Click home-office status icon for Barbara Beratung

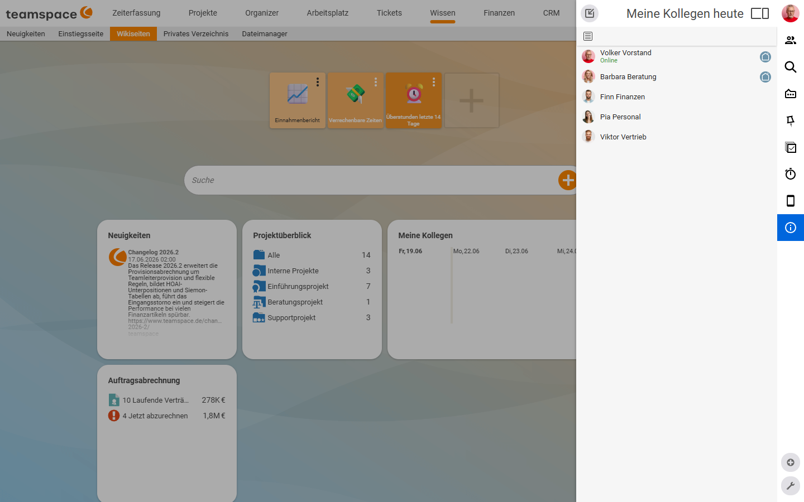[x=765, y=77]
